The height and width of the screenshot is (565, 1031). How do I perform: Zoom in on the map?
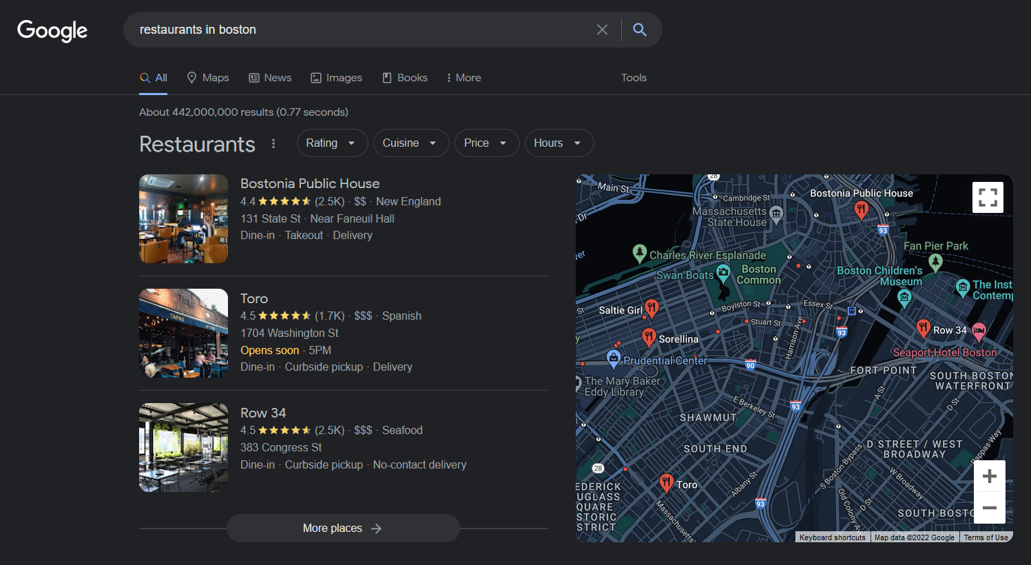pyautogui.click(x=990, y=476)
